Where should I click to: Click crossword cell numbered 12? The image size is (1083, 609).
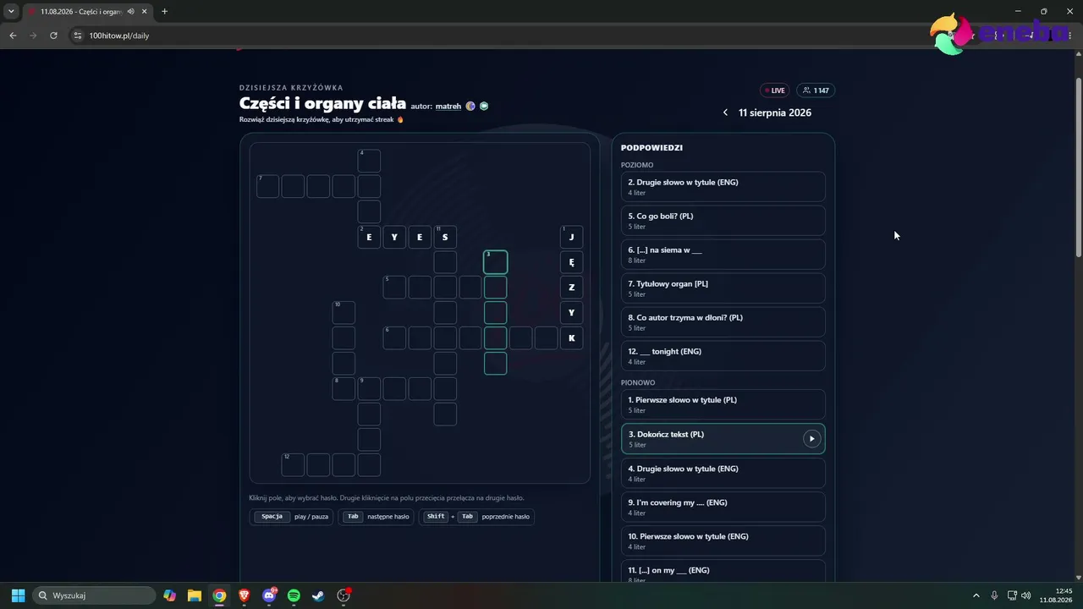pyautogui.click(x=293, y=465)
